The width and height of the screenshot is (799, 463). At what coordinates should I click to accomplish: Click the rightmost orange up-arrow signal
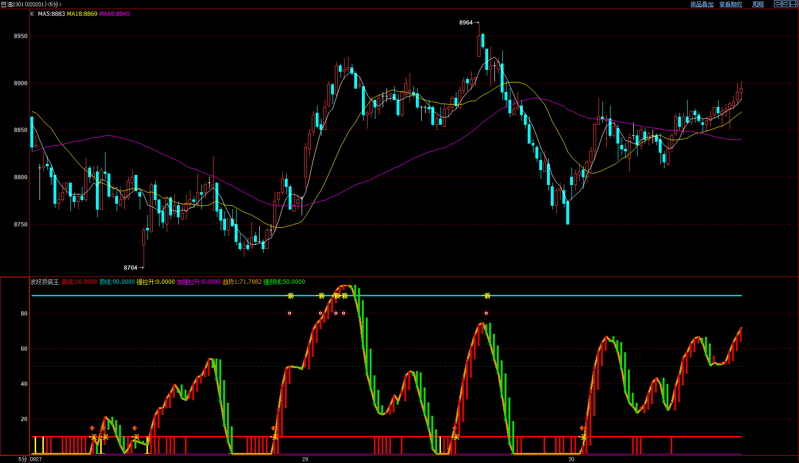click(x=582, y=428)
